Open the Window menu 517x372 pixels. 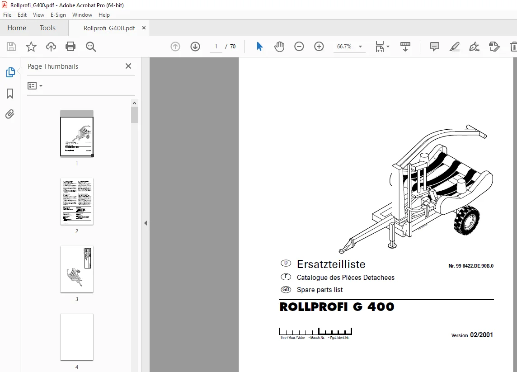(82, 15)
